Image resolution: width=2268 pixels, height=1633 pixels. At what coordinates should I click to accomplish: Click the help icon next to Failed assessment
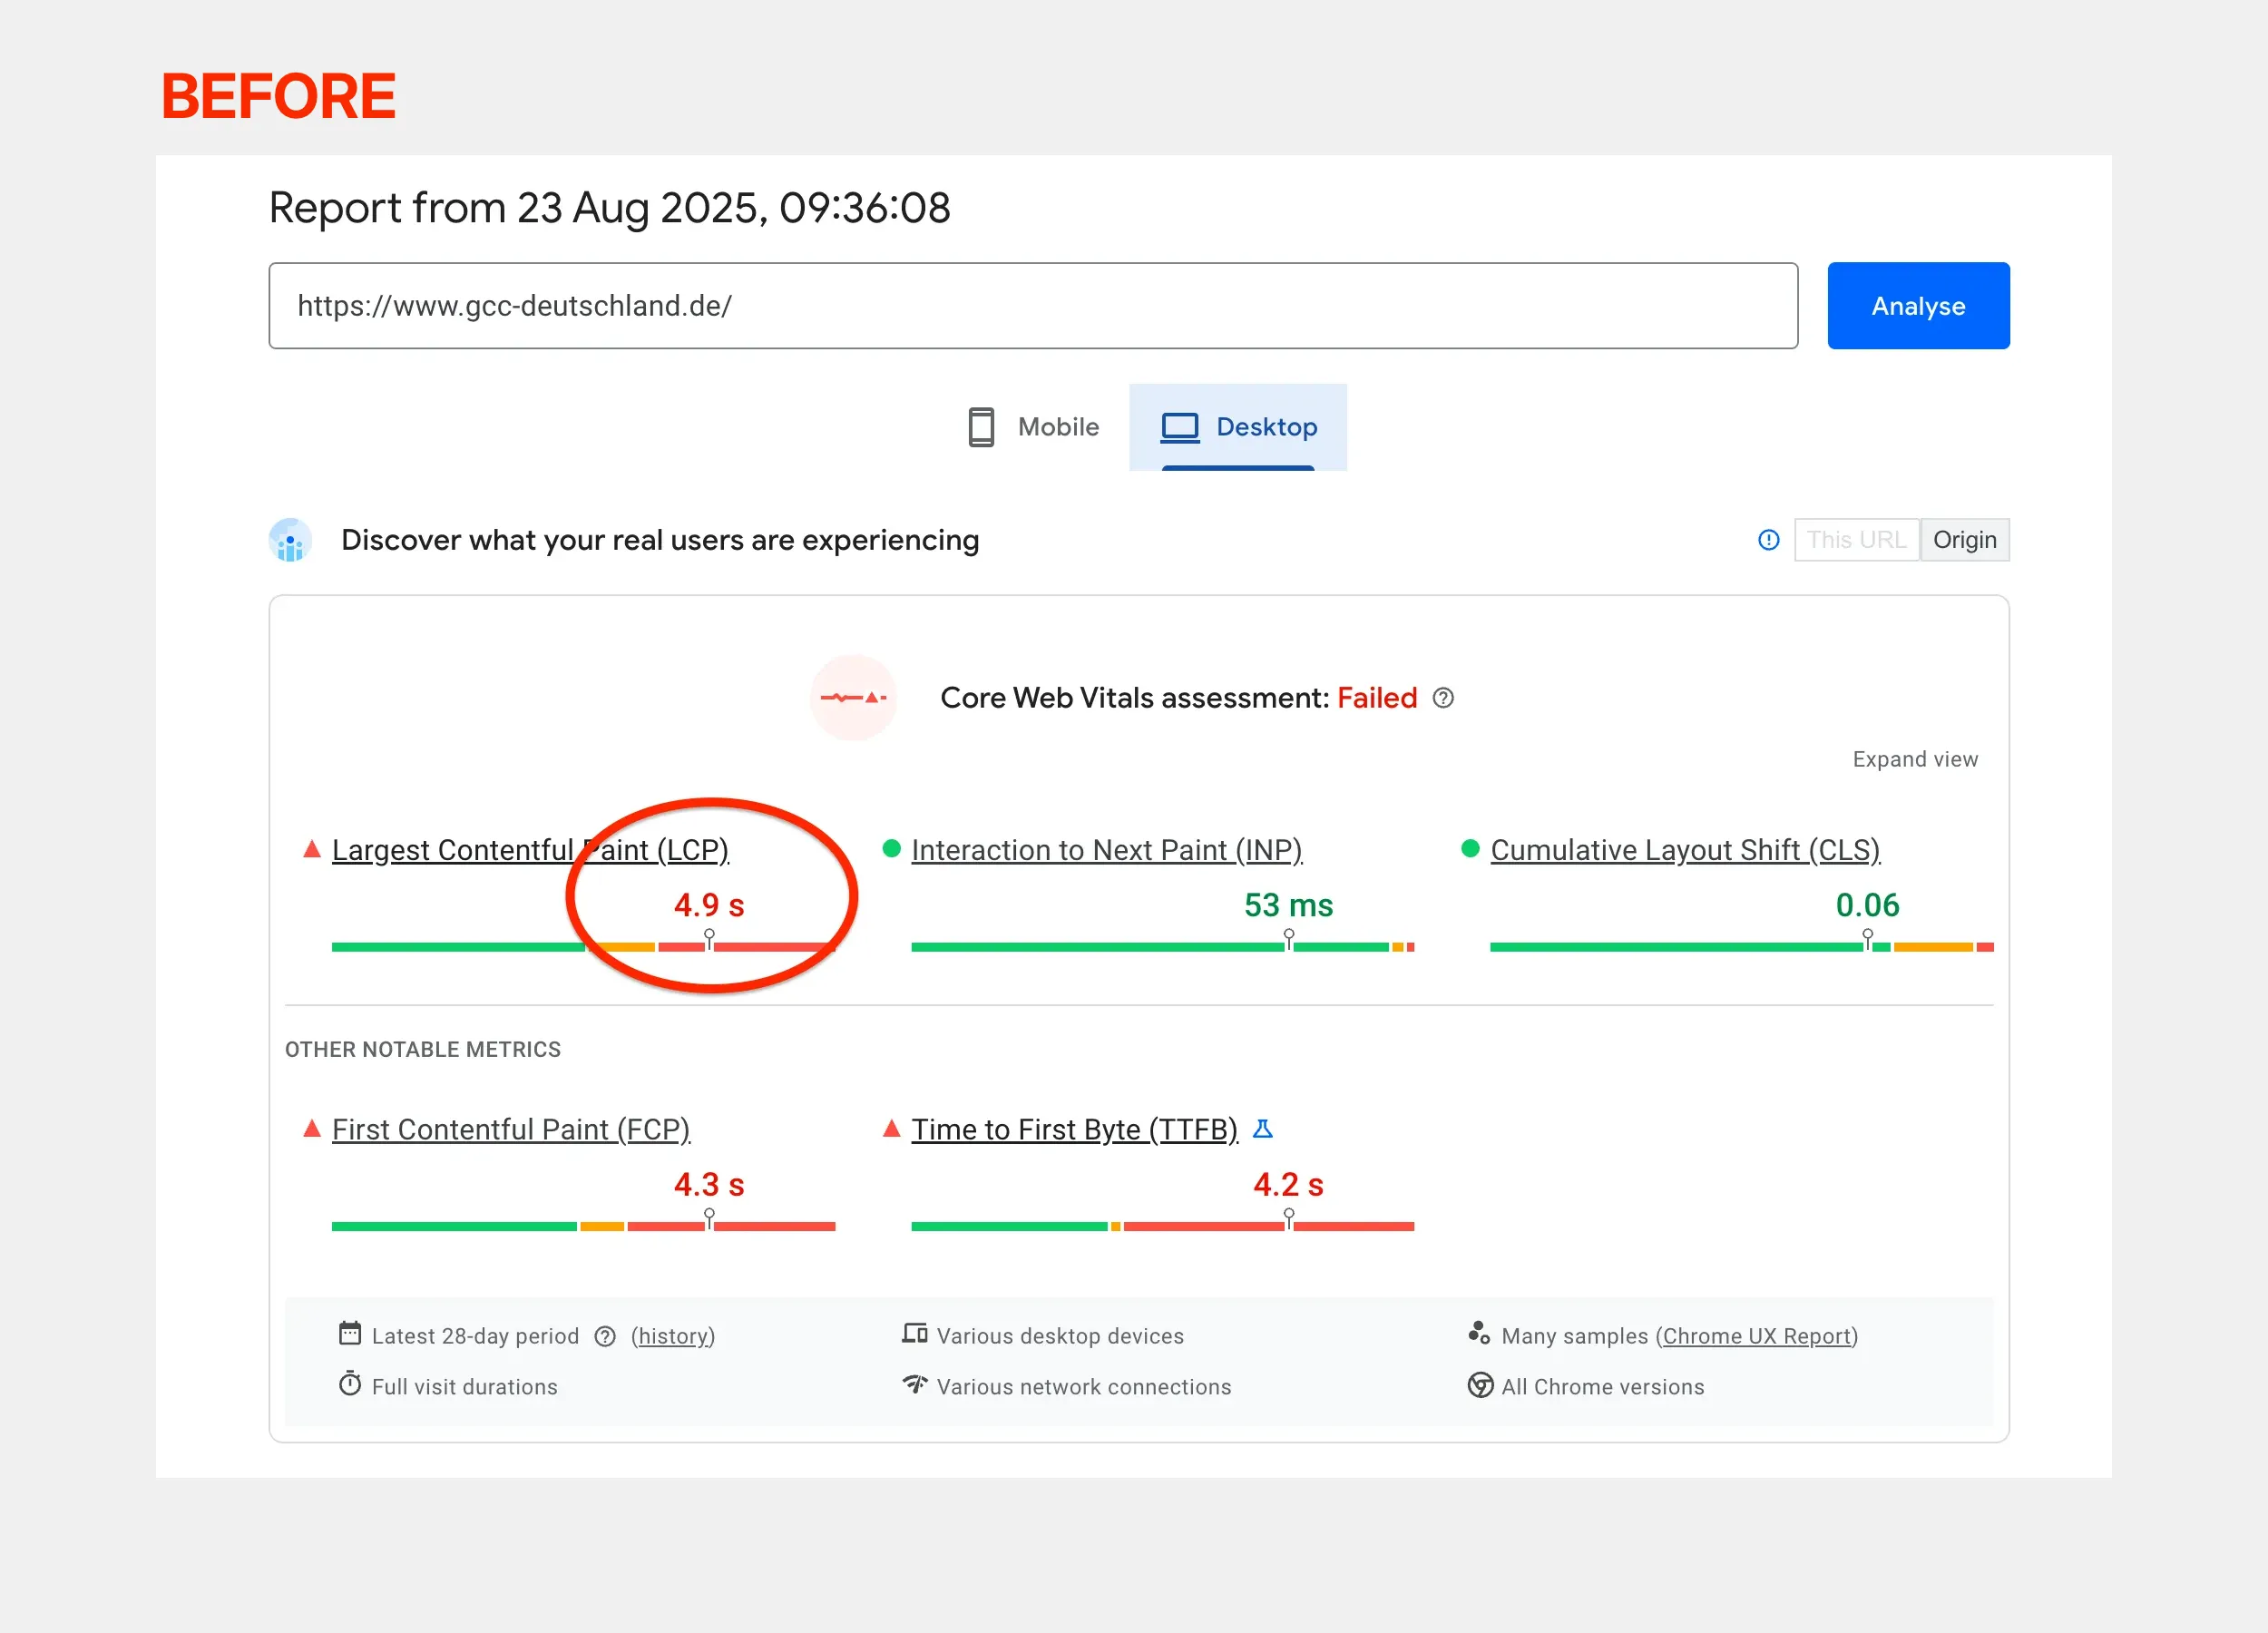point(1443,698)
